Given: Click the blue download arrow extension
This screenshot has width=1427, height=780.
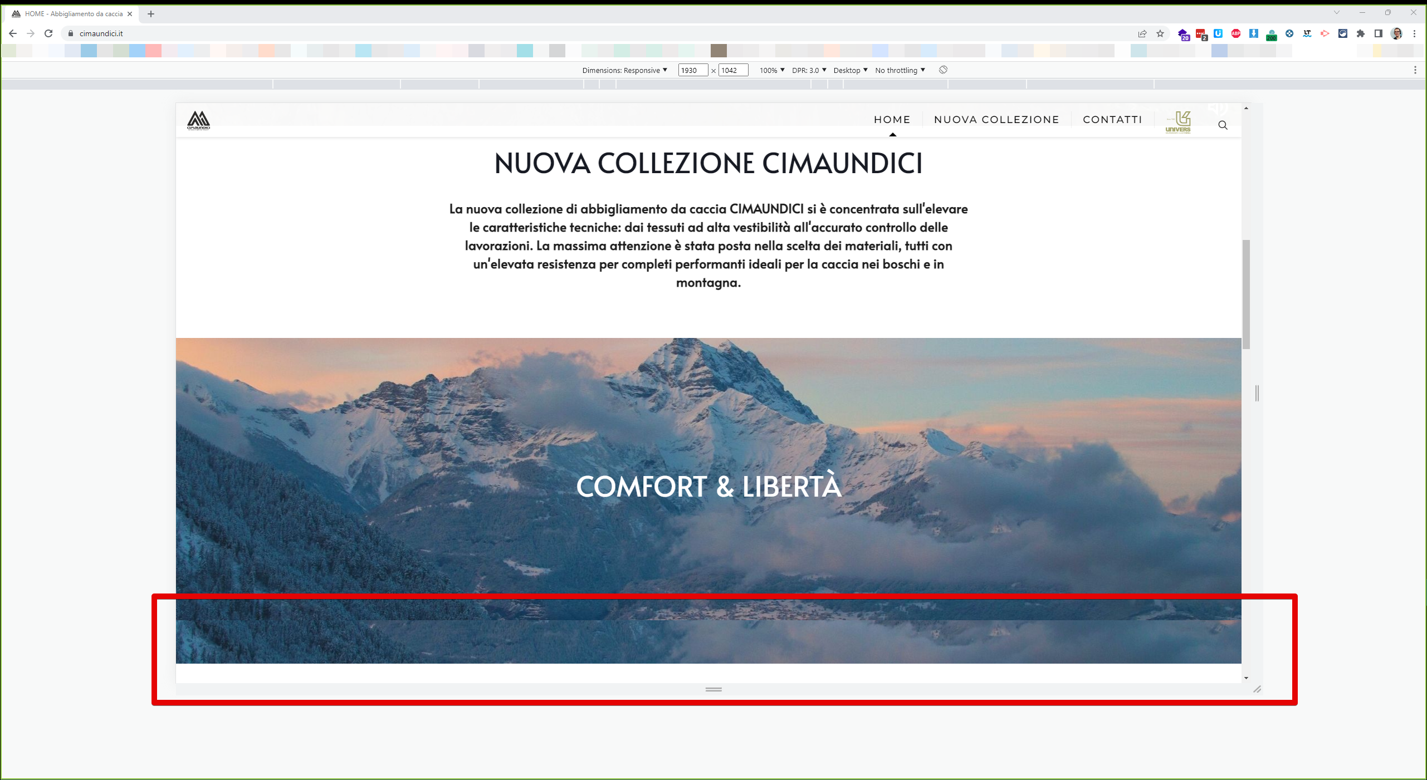Looking at the screenshot, I should [x=1254, y=33].
